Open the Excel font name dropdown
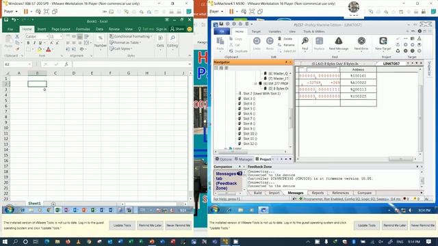 click(47, 36)
